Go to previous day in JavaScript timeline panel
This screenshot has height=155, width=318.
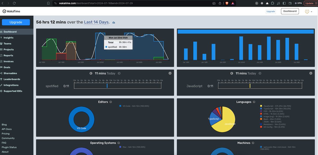232,73
